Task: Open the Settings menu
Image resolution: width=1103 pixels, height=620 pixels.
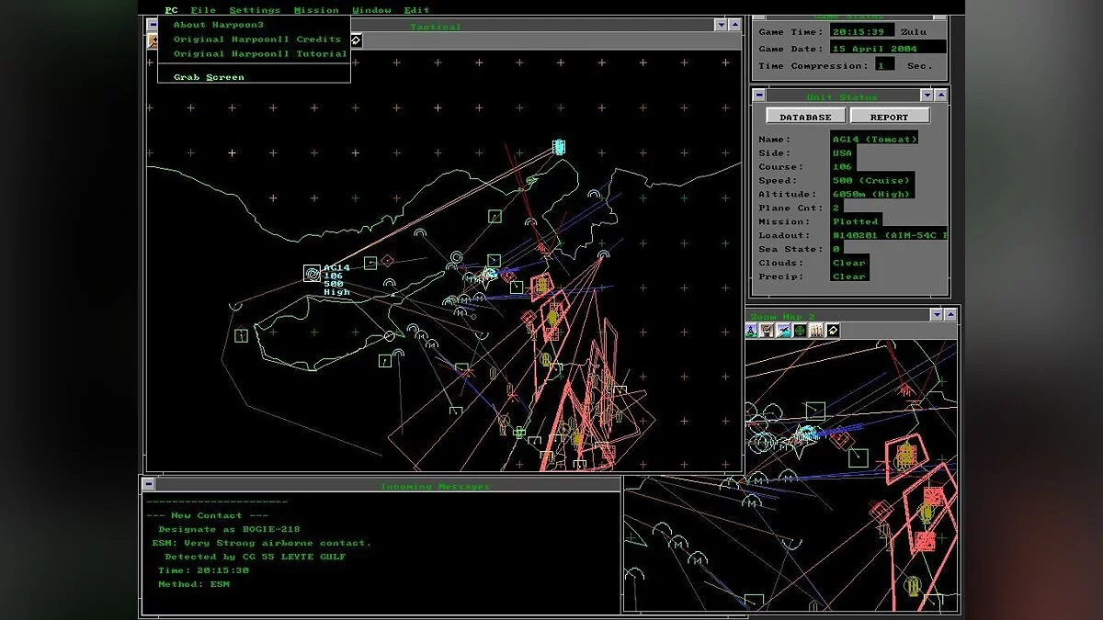Action: (255, 10)
